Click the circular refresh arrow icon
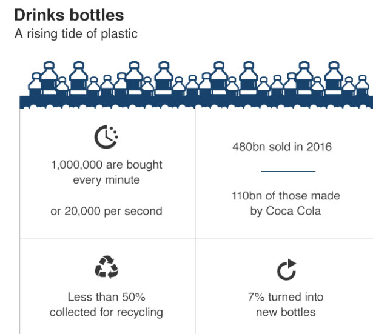 coord(286,270)
